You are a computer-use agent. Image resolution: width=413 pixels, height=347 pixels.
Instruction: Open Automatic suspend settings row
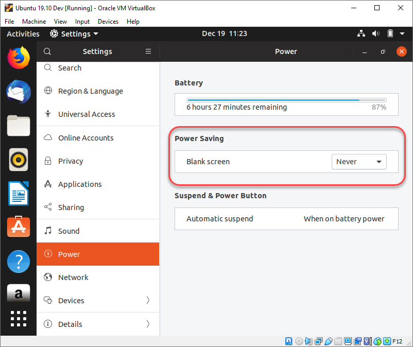286,219
